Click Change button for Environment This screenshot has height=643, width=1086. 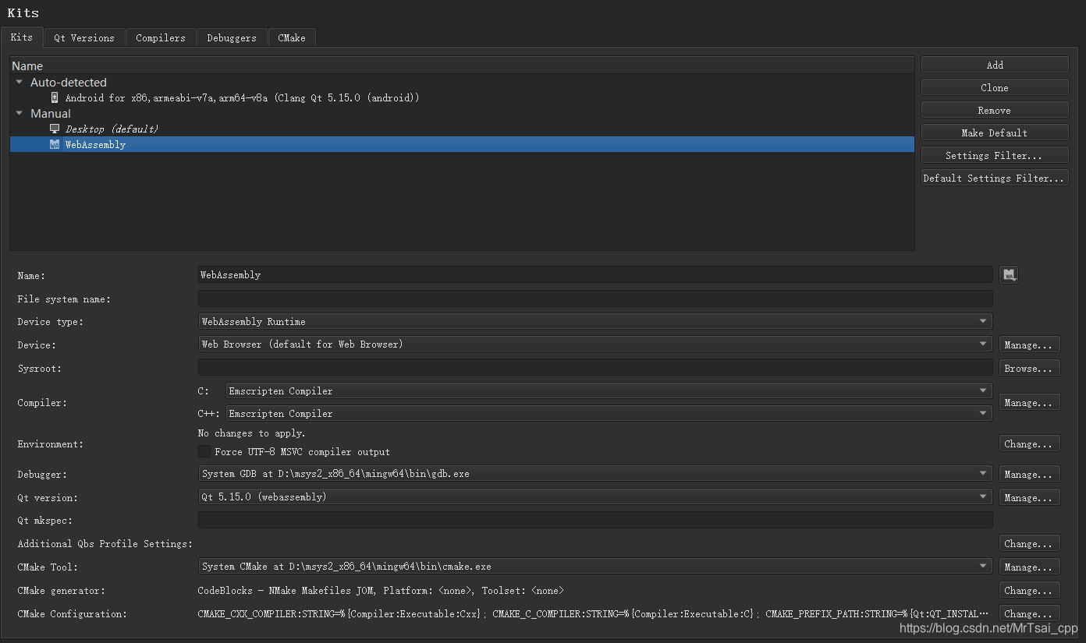tap(1030, 443)
